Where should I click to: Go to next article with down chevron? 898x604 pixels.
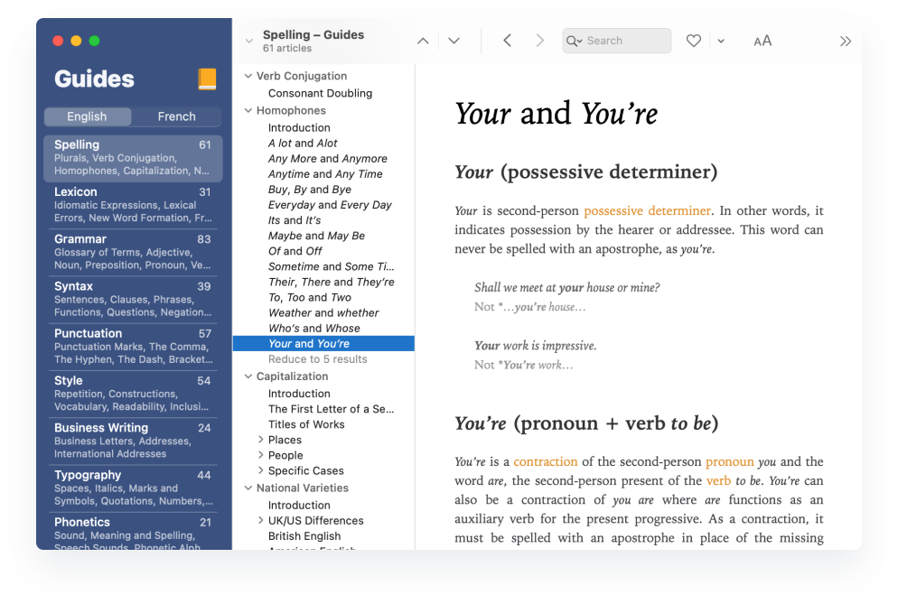point(454,41)
